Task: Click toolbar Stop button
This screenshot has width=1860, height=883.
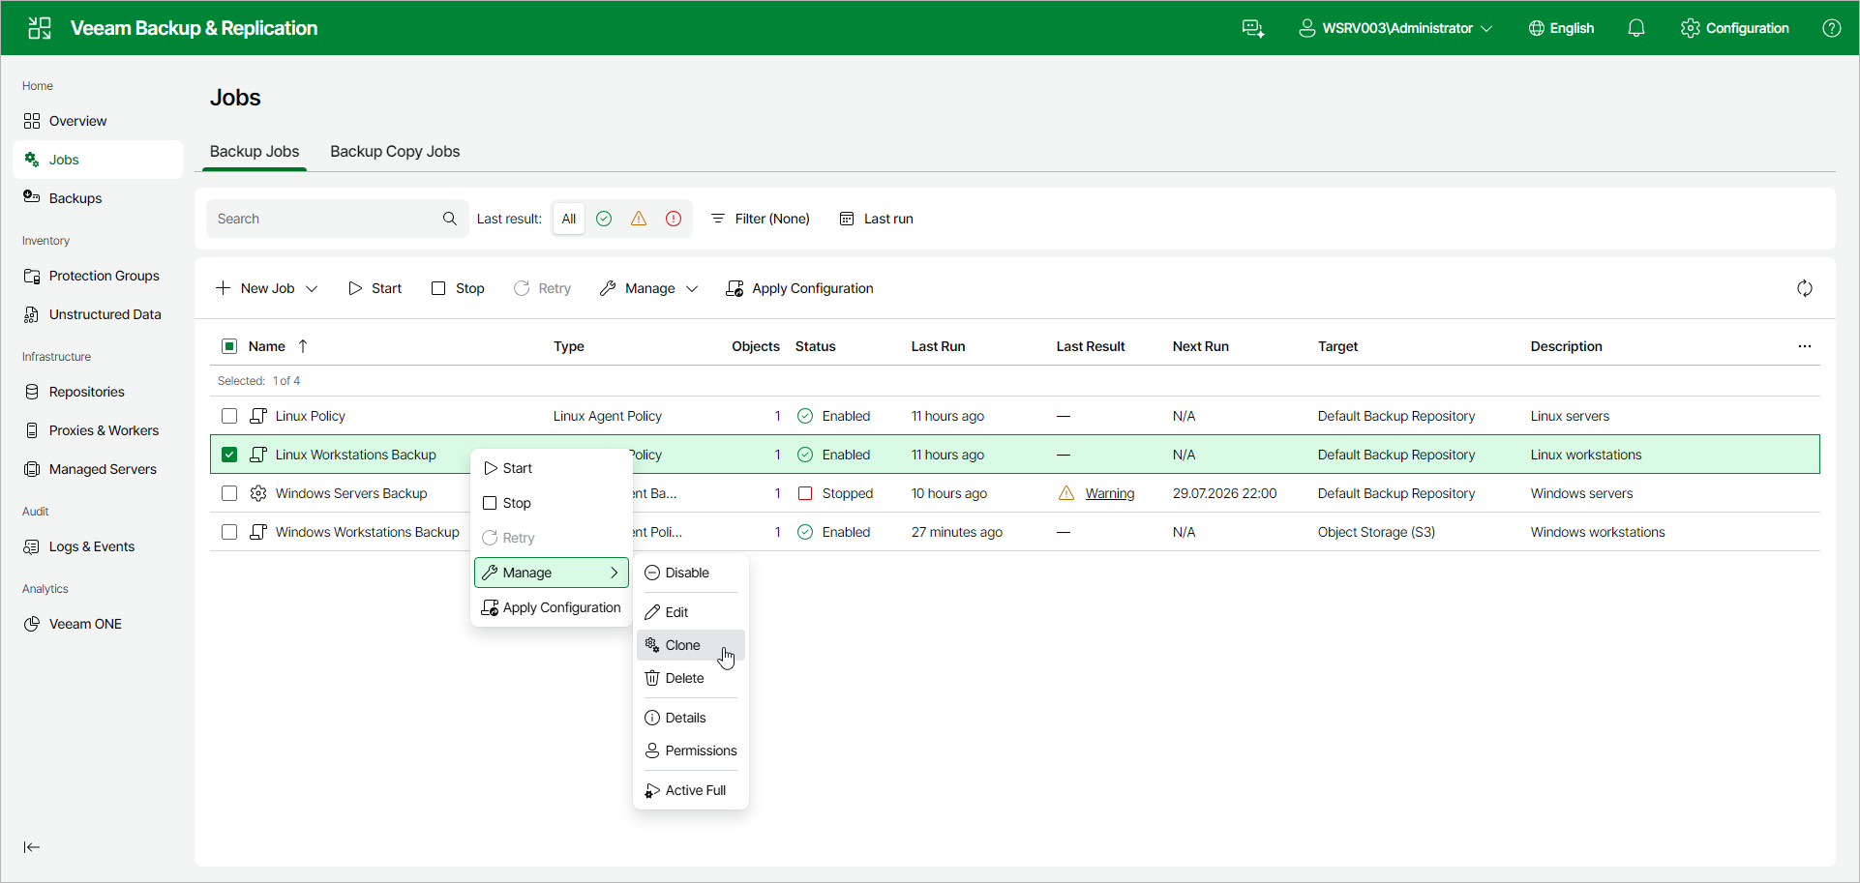Action: tap(458, 288)
